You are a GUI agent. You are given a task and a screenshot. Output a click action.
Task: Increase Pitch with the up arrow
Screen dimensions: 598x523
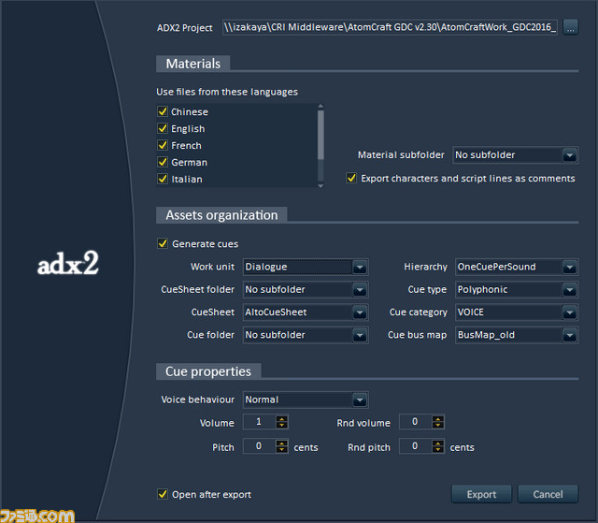tap(282, 443)
